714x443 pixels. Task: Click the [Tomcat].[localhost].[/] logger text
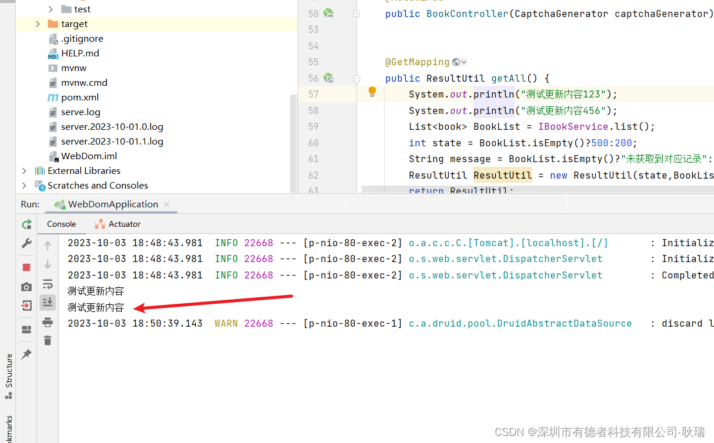[509, 243]
